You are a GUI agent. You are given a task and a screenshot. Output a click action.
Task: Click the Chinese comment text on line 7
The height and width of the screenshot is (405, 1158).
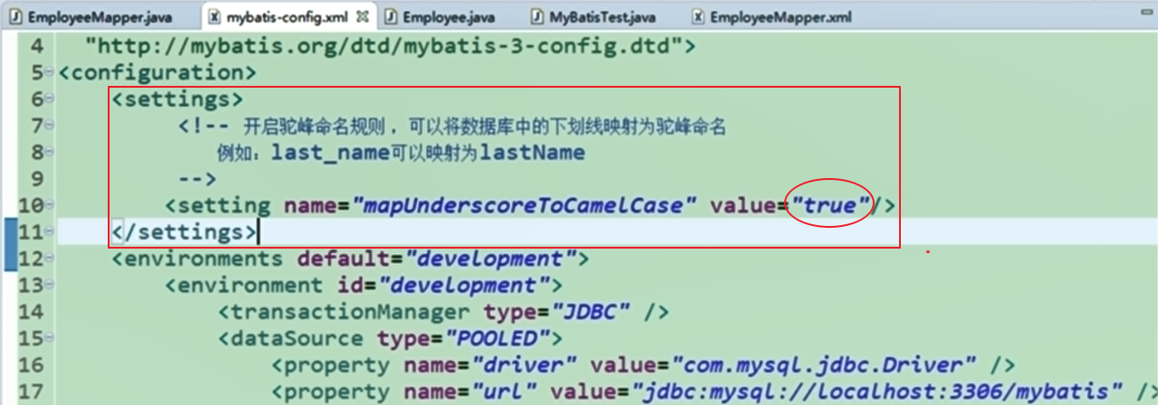pyautogui.click(x=484, y=126)
